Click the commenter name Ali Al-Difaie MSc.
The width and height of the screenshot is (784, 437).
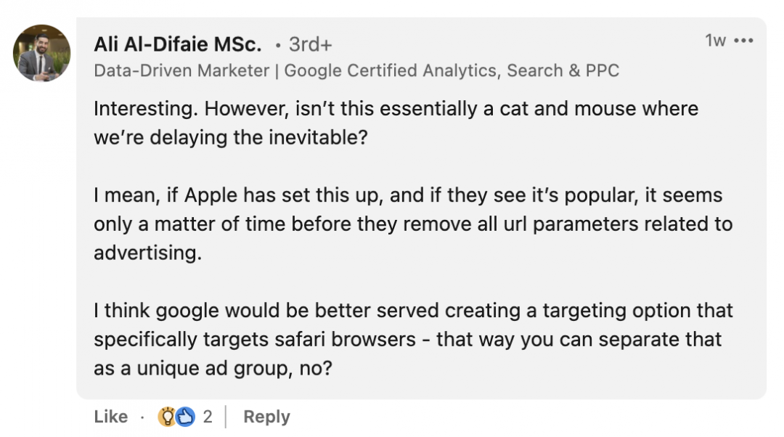pyautogui.click(x=178, y=44)
